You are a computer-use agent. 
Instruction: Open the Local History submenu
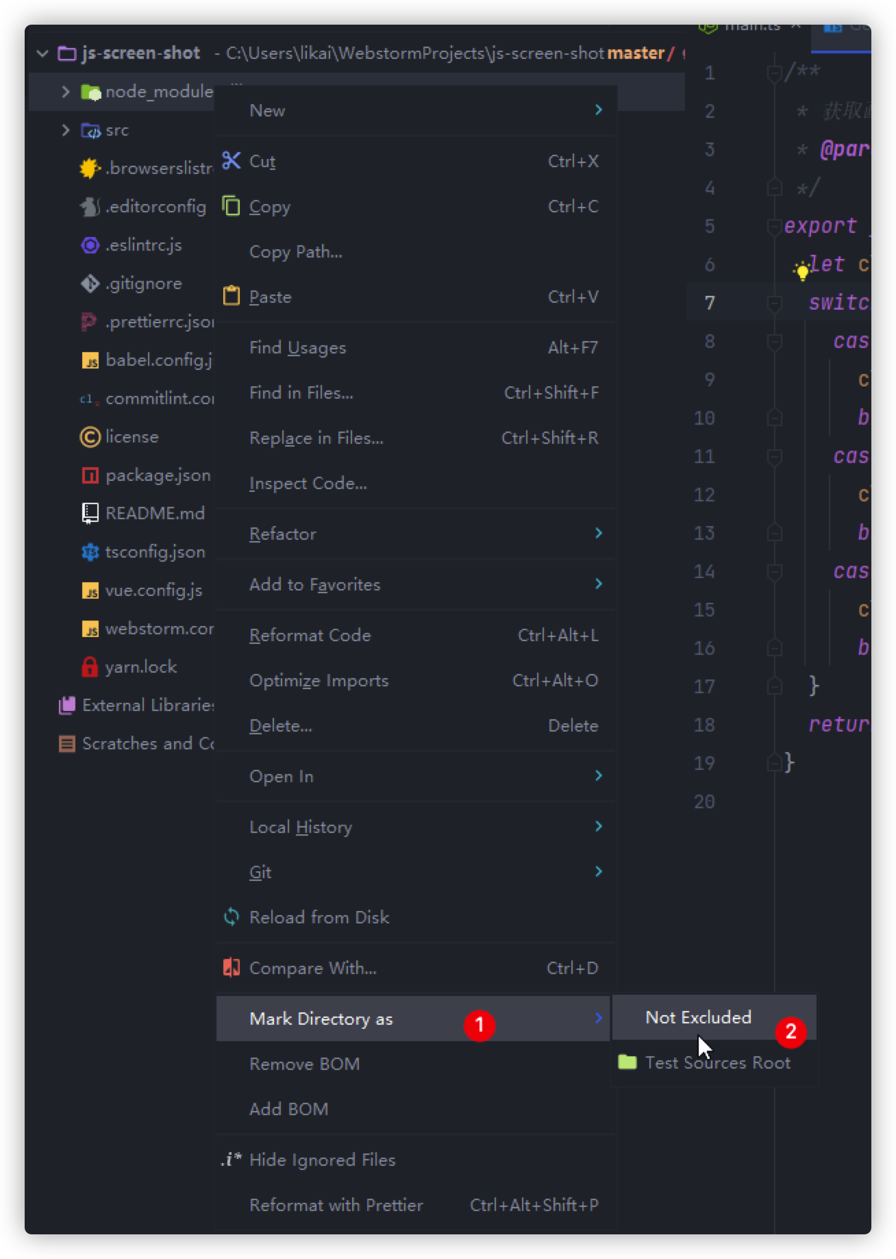[x=416, y=827]
